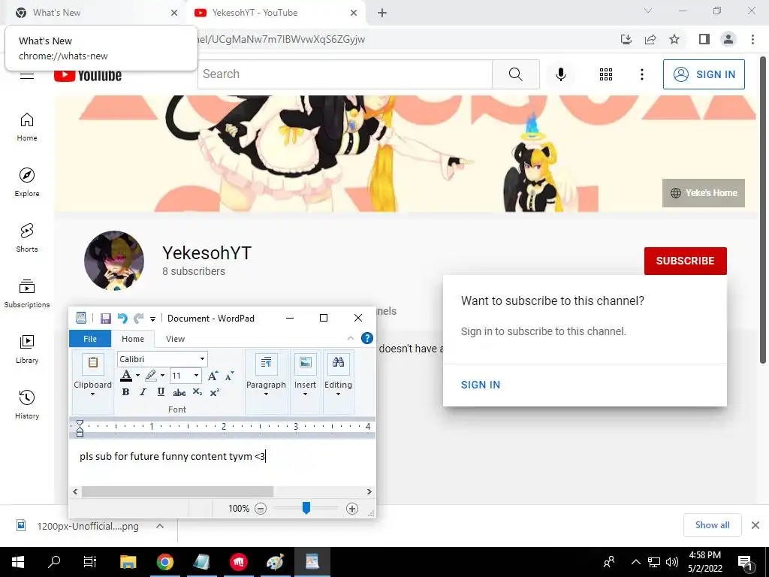The image size is (769, 577).
Task: Open History in YouTube sidebar
Action: [27, 404]
